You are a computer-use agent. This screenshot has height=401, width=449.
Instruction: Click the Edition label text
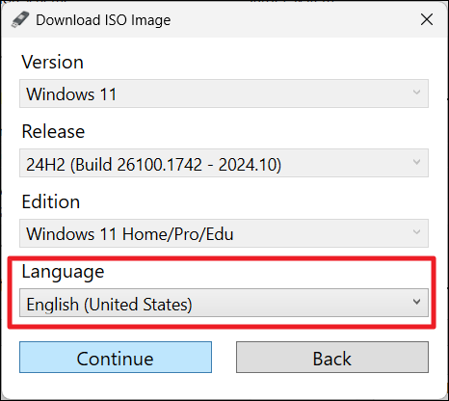(x=51, y=201)
